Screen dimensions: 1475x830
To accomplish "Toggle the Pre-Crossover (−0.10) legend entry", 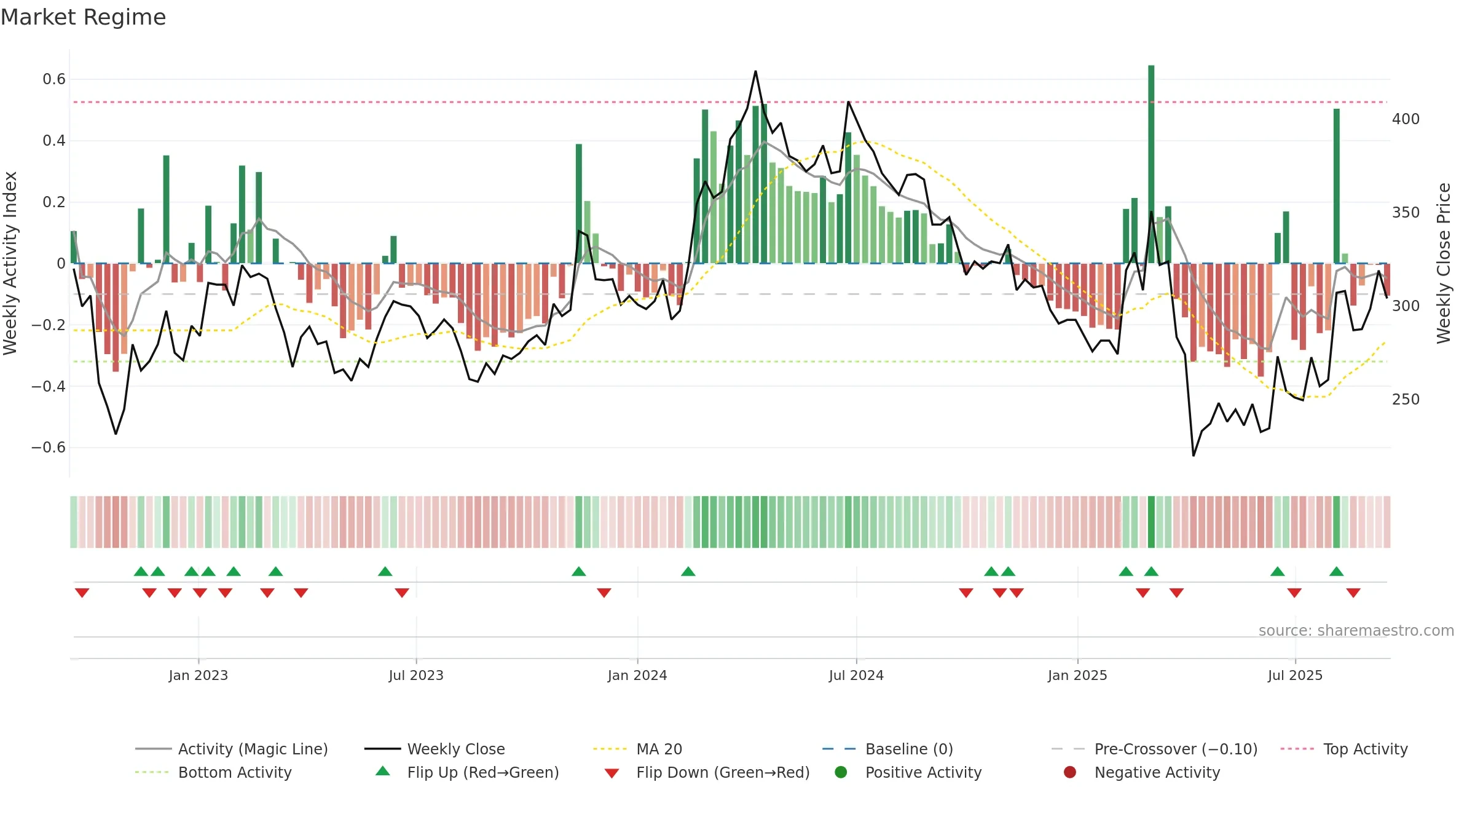I will (1155, 749).
